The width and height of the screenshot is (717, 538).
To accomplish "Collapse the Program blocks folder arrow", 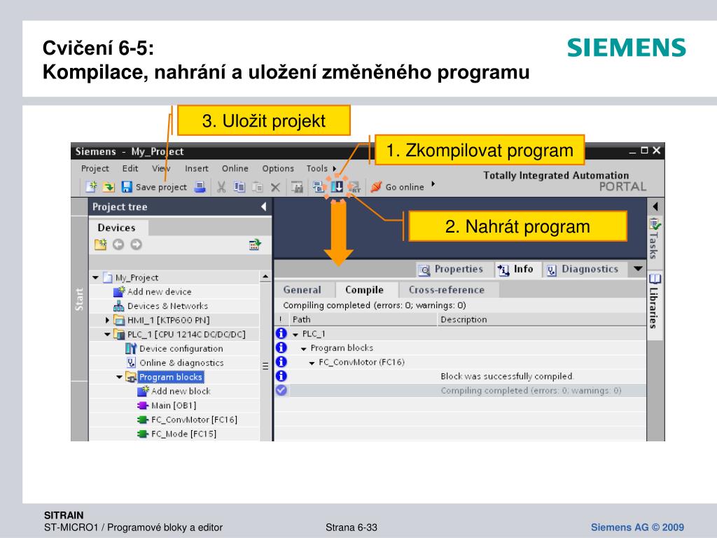I will click(x=119, y=377).
